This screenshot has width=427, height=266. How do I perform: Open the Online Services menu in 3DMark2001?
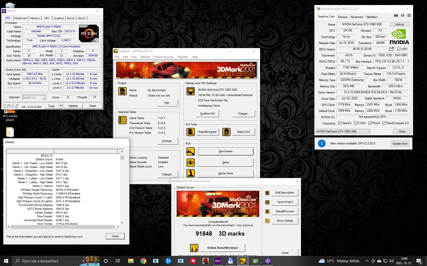coord(164,57)
